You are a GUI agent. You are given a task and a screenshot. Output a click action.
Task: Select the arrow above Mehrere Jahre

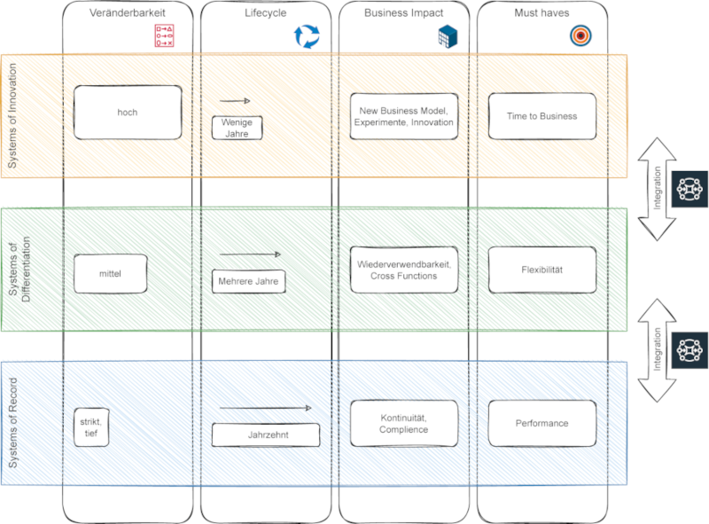coord(250,254)
